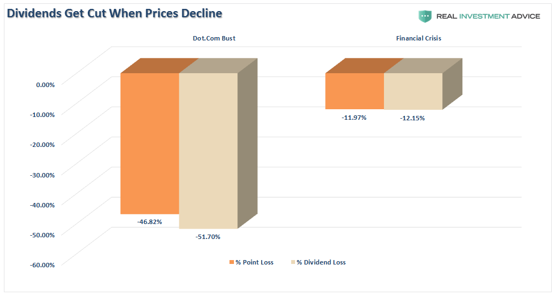Click the orange Dot.Com Bust point loss bar
The height and width of the screenshot is (295, 554).
(150, 143)
